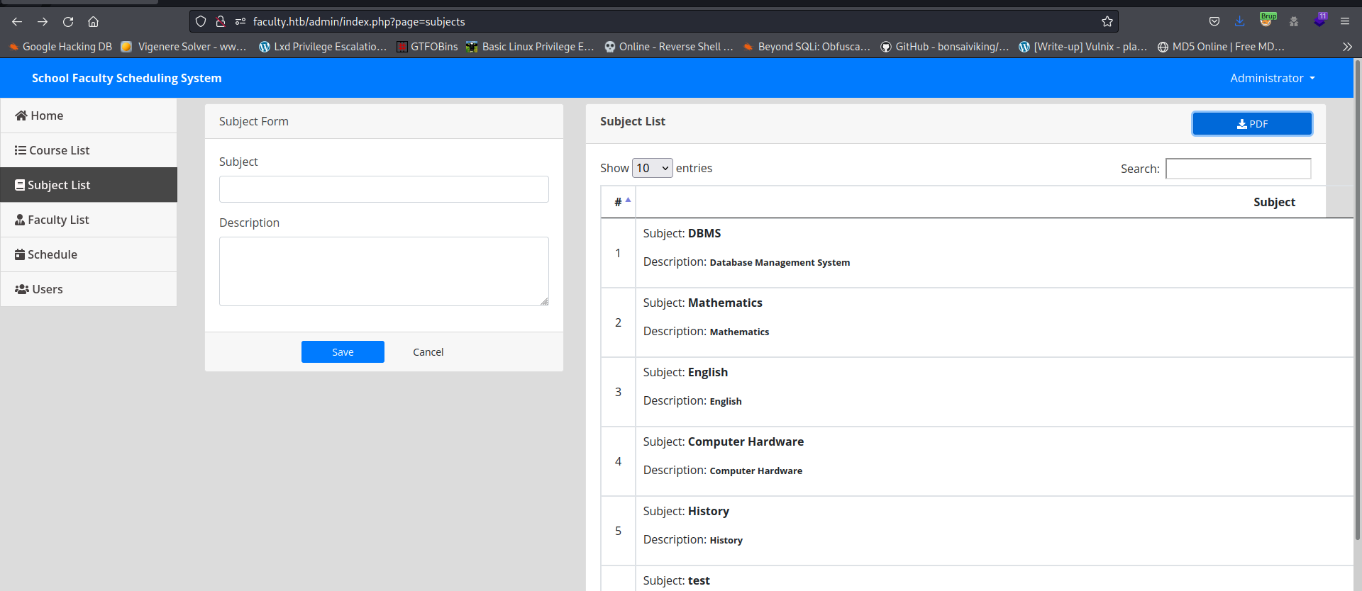Image resolution: width=1362 pixels, height=591 pixels.
Task: Open the browser downloads icon
Action: [x=1239, y=22]
